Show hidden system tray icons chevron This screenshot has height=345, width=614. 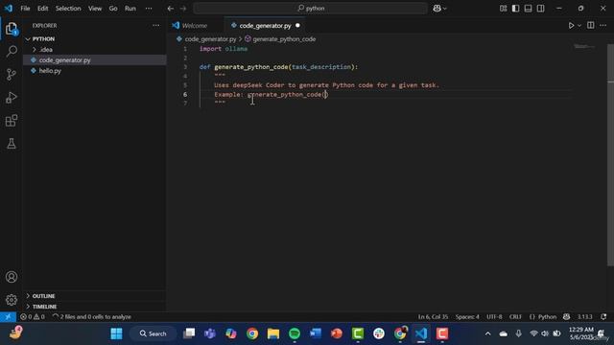click(488, 333)
